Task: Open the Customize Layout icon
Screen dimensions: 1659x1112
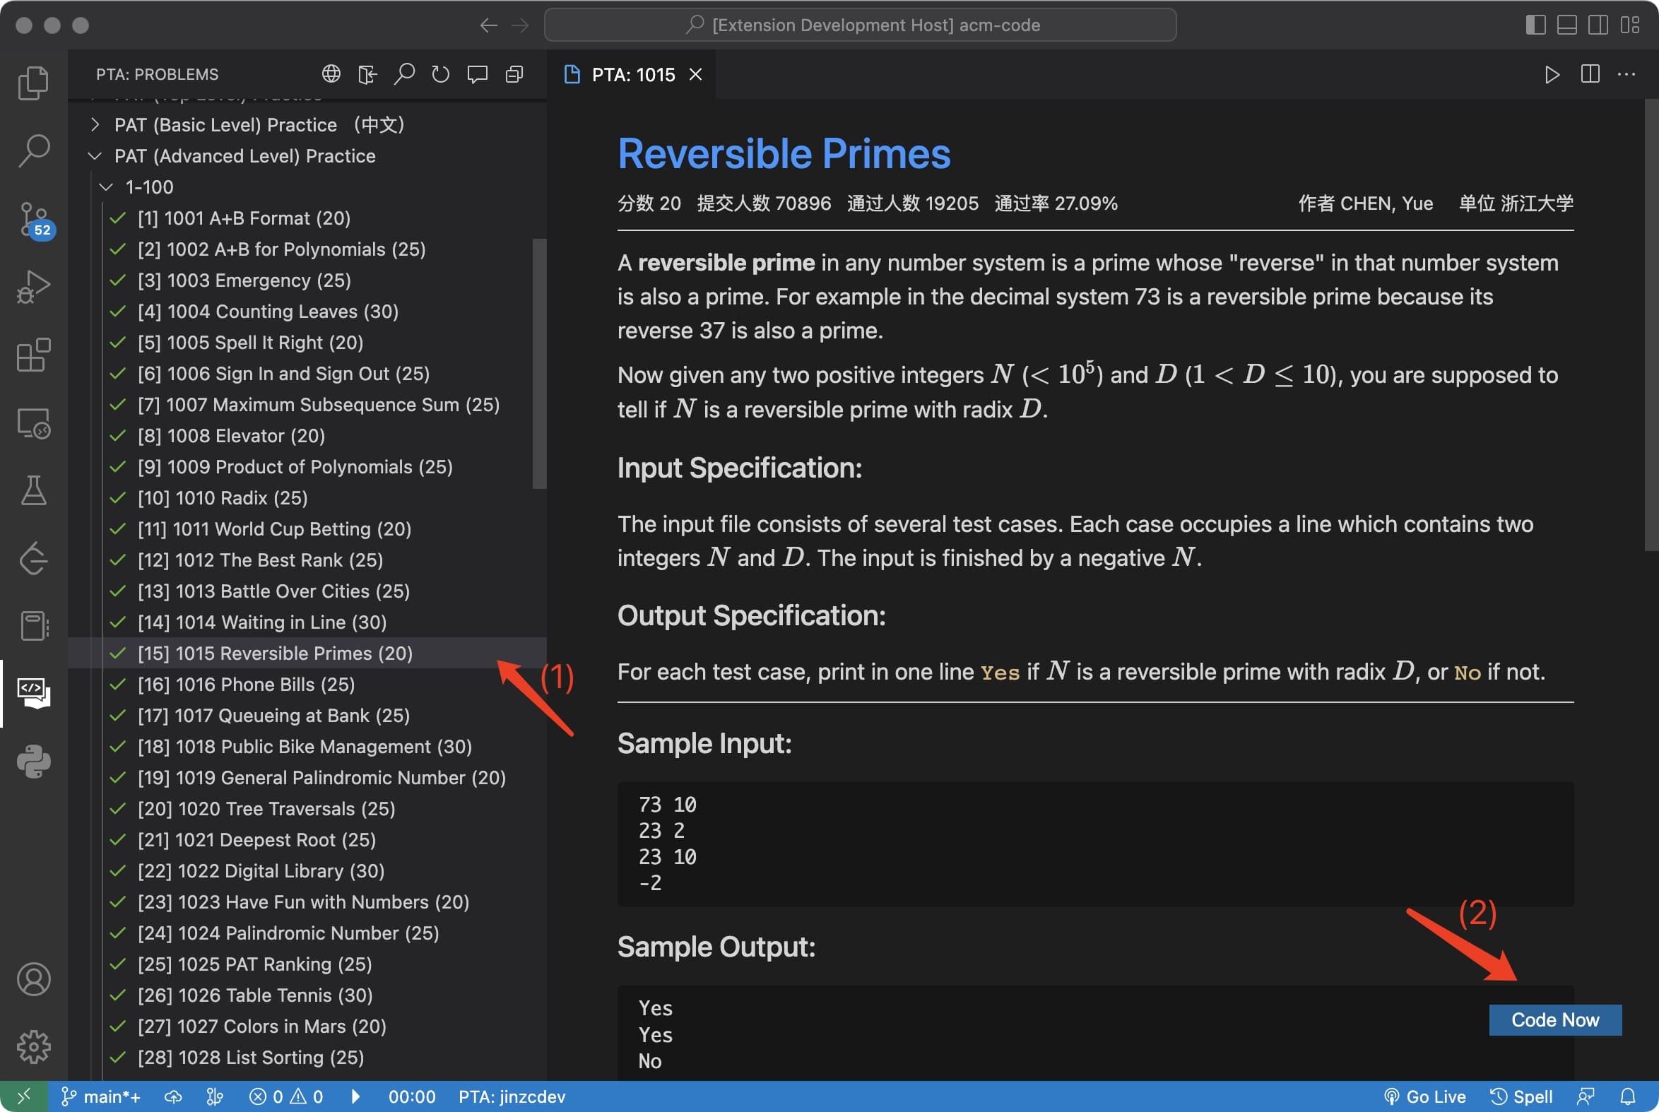Action: point(1630,25)
